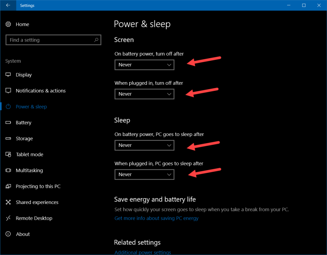327x255 pixels.
Task: Open Additional power settings link
Action: coord(143,252)
